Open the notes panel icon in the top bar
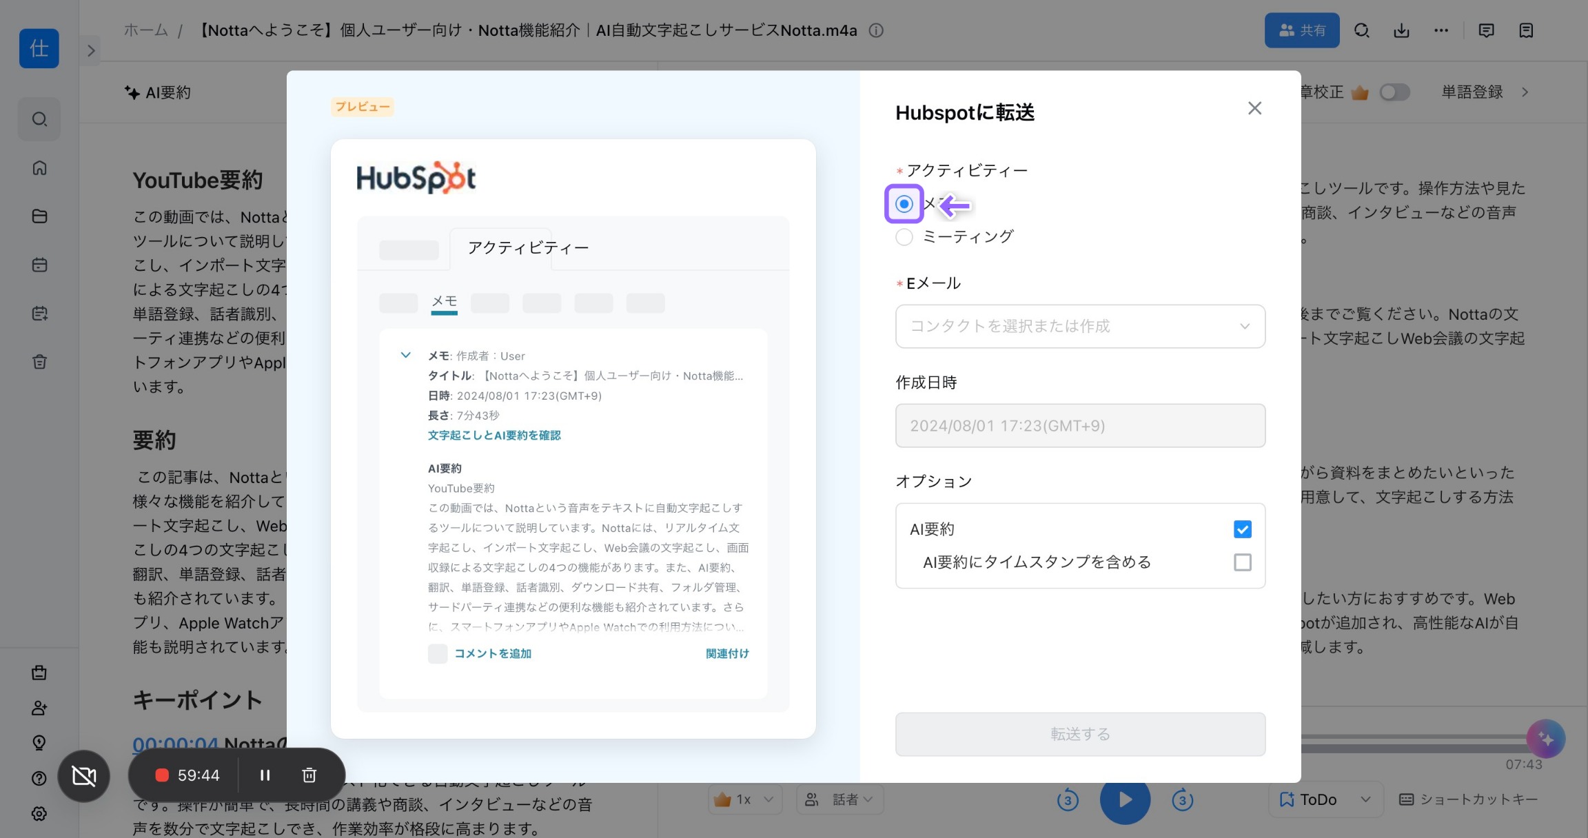The height and width of the screenshot is (838, 1588). [1526, 30]
